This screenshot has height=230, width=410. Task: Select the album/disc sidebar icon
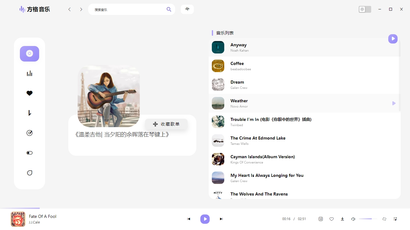click(x=30, y=54)
